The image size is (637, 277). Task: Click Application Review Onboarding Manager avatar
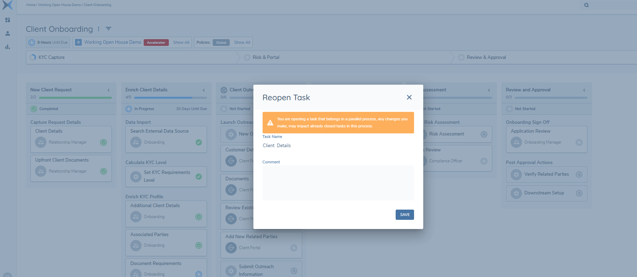(x=516, y=142)
